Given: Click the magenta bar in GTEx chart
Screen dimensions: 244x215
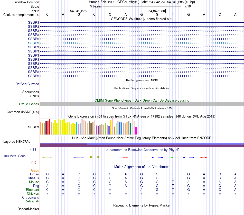Looking at the screenshot, I should [136, 131].
